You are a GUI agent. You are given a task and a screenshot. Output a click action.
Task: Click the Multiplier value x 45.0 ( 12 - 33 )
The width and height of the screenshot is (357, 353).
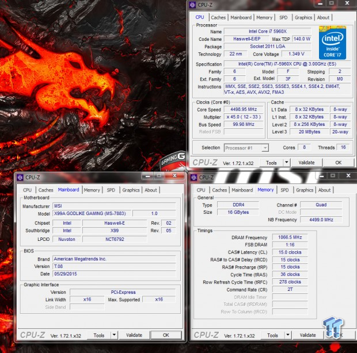click(244, 117)
